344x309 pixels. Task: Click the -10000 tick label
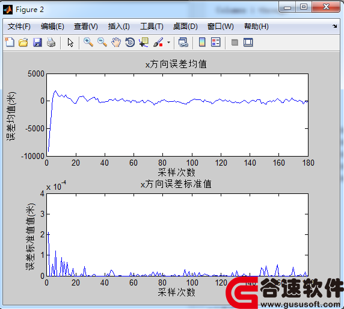(32, 156)
